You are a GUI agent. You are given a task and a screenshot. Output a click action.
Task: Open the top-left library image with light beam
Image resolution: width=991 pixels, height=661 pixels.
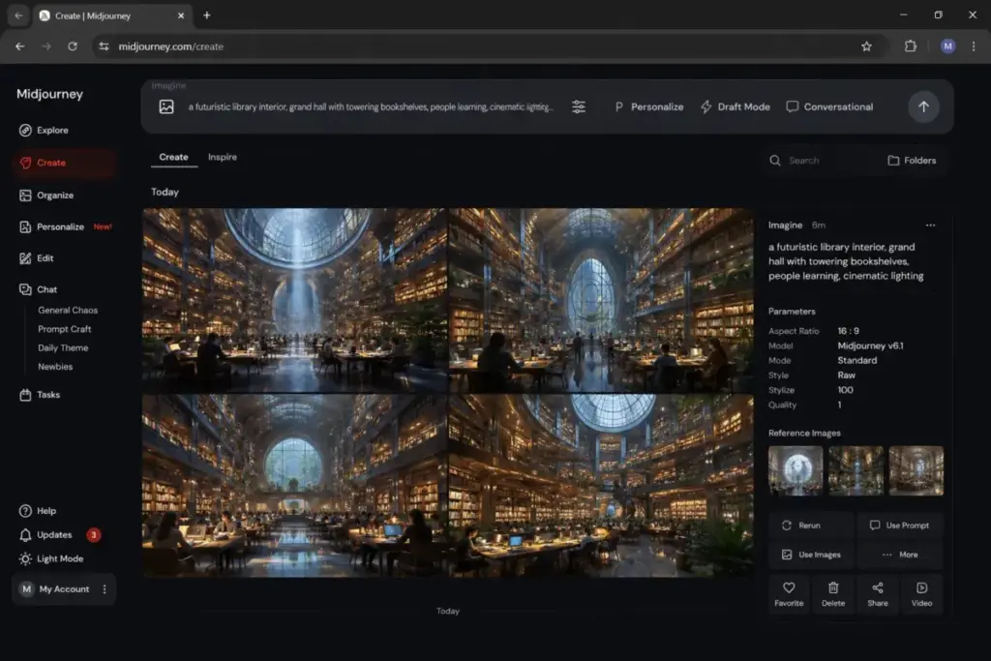[294, 300]
